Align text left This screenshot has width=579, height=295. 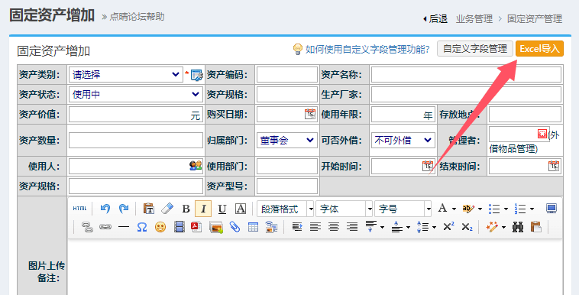click(315, 227)
